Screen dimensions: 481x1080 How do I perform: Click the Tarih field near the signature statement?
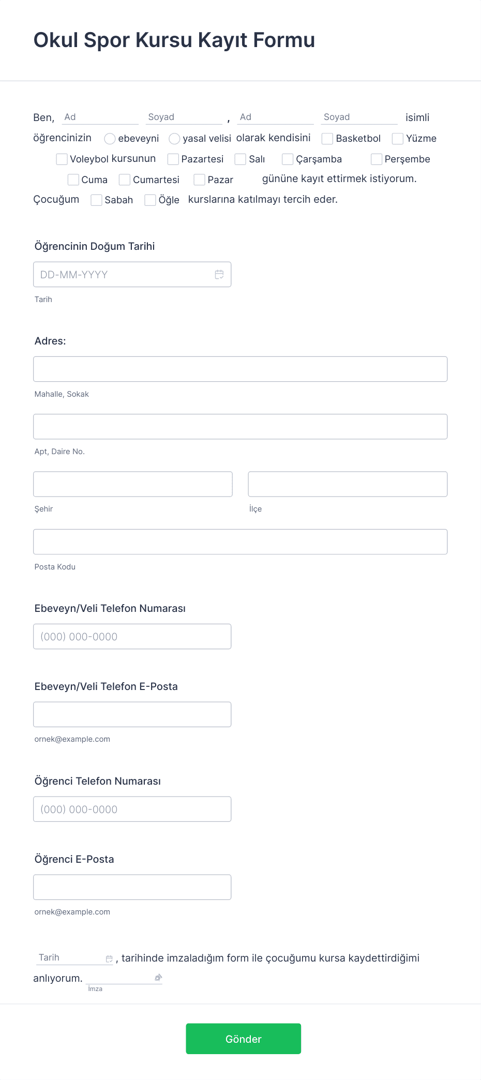pos(70,957)
